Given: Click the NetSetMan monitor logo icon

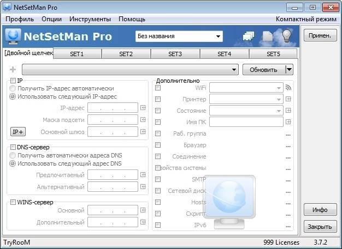Looking at the screenshot, I should tap(13, 36).
